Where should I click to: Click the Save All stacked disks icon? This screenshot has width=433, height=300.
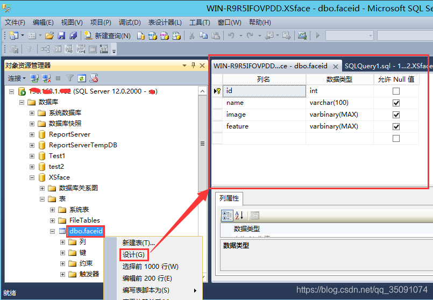coord(73,35)
